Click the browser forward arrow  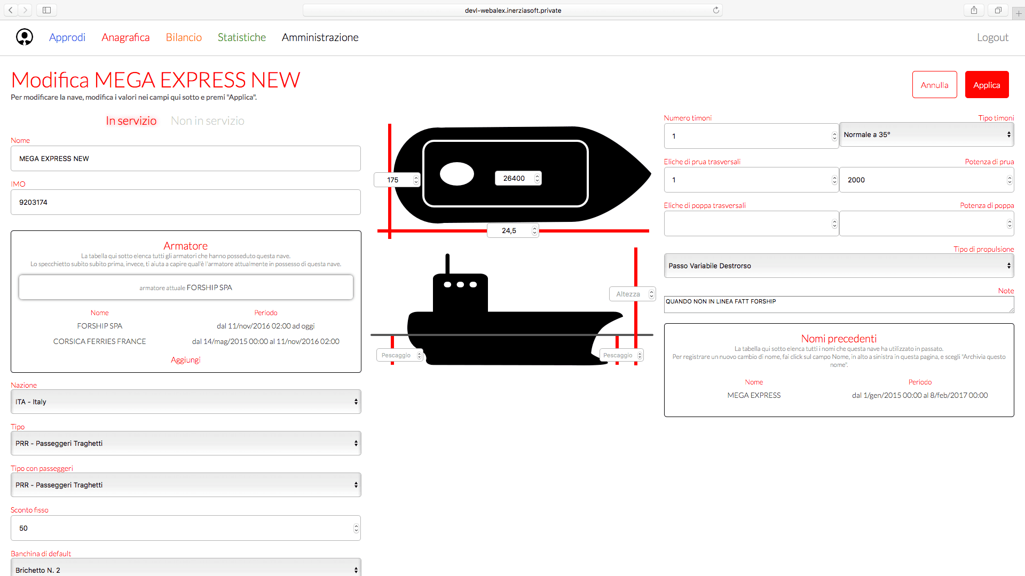coord(25,10)
